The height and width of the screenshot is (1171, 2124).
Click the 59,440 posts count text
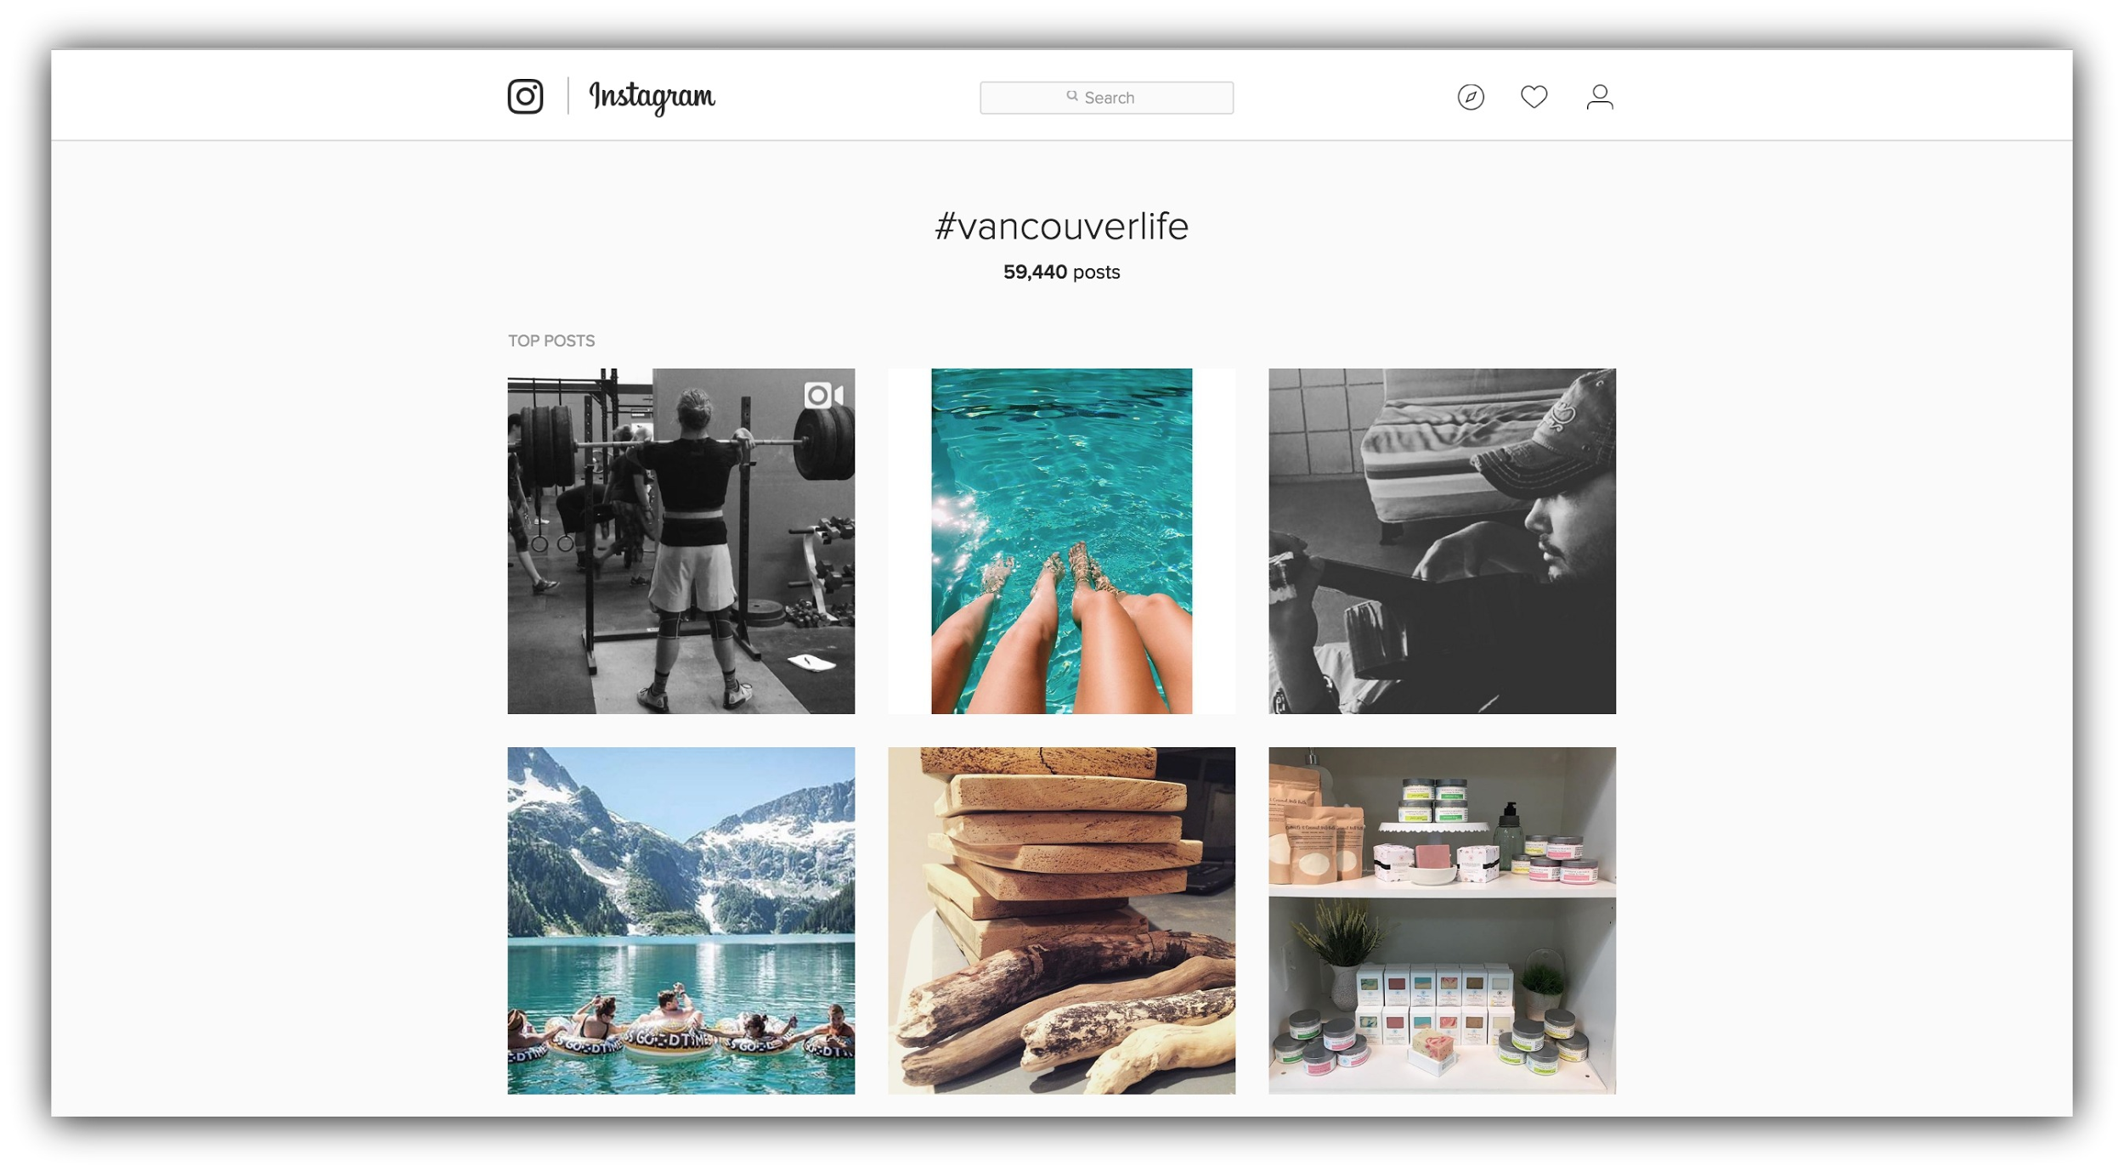(x=1062, y=271)
